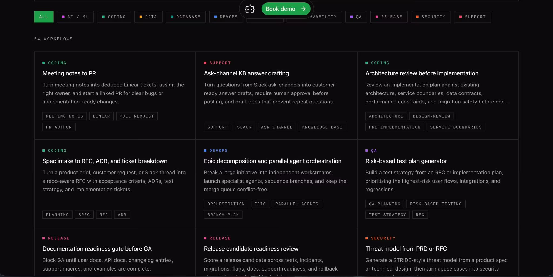The height and width of the screenshot is (277, 553).
Task: Filter workflows by RELEASE
Action: [x=389, y=17]
